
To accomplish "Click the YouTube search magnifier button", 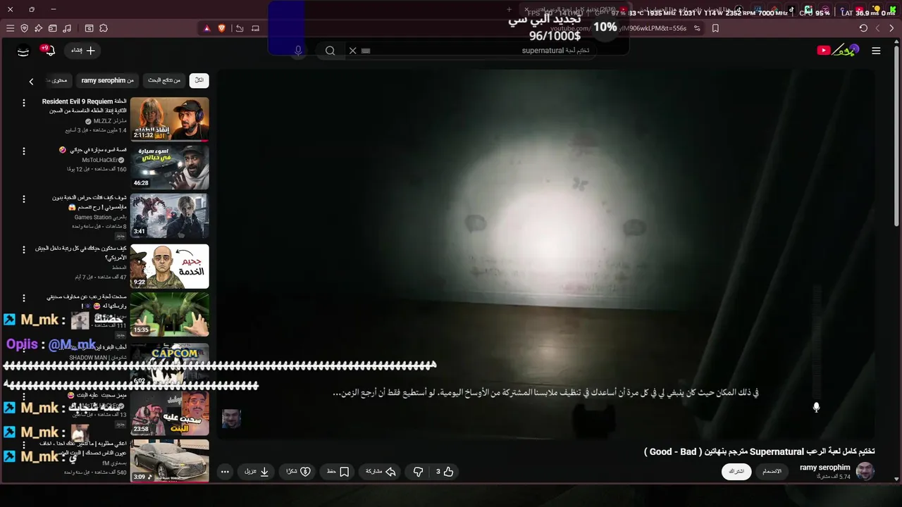I will (330, 51).
